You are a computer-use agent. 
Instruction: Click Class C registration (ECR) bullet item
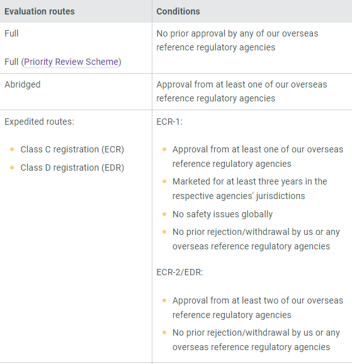(x=72, y=149)
